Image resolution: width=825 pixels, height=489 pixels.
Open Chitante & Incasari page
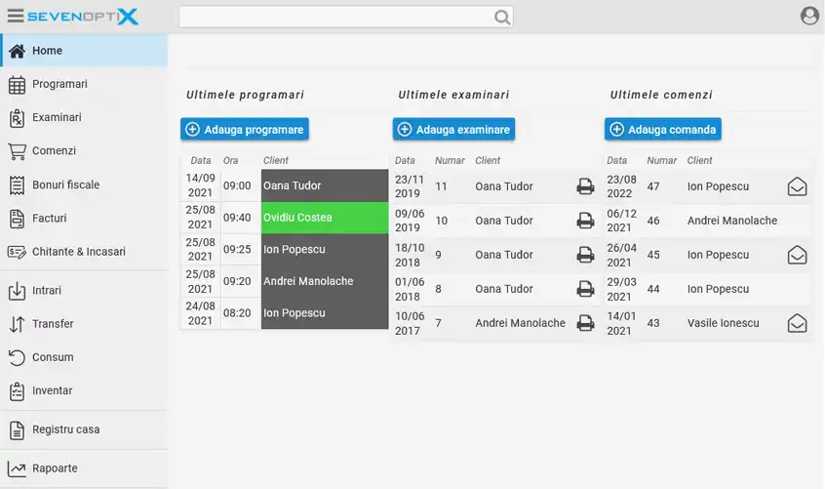tap(78, 252)
